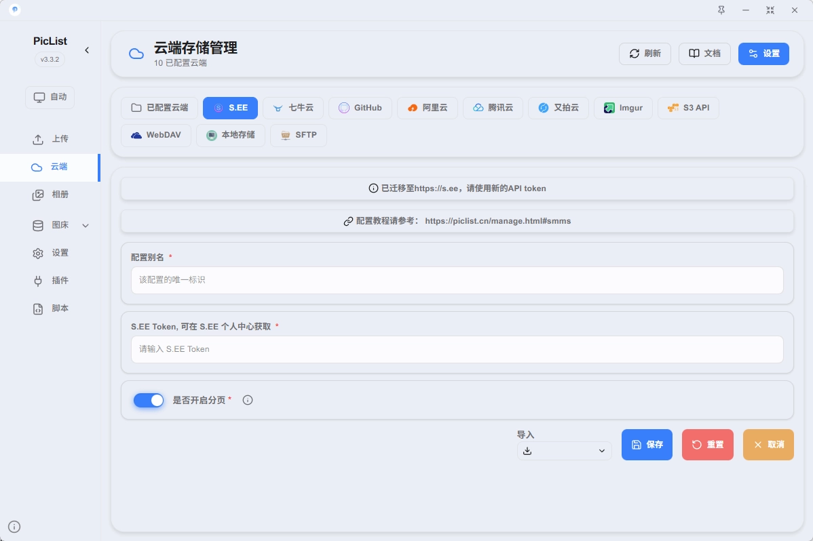Select the SFTP storage tab
813x541 pixels.
pos(299,136)
